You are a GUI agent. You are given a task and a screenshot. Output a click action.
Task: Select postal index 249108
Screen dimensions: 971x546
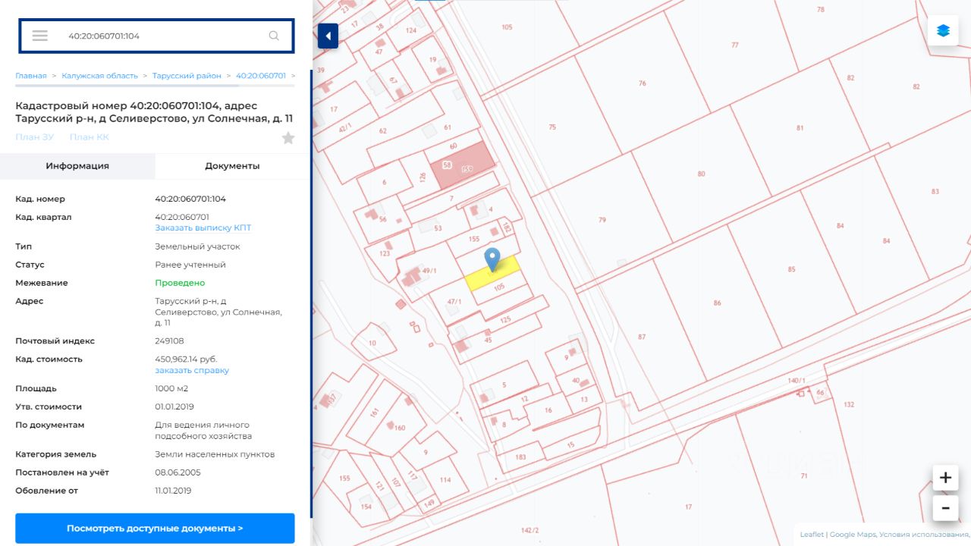point(169,341)
